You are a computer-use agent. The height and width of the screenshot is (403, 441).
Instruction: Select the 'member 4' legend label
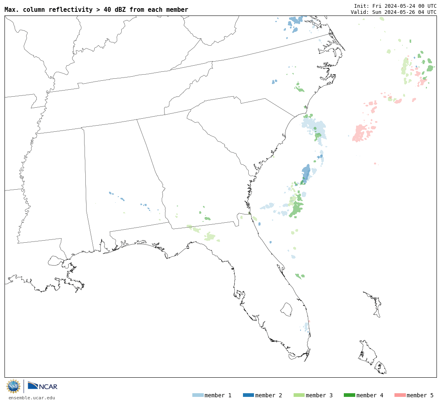pyautogui.click(x=370, y=395)
